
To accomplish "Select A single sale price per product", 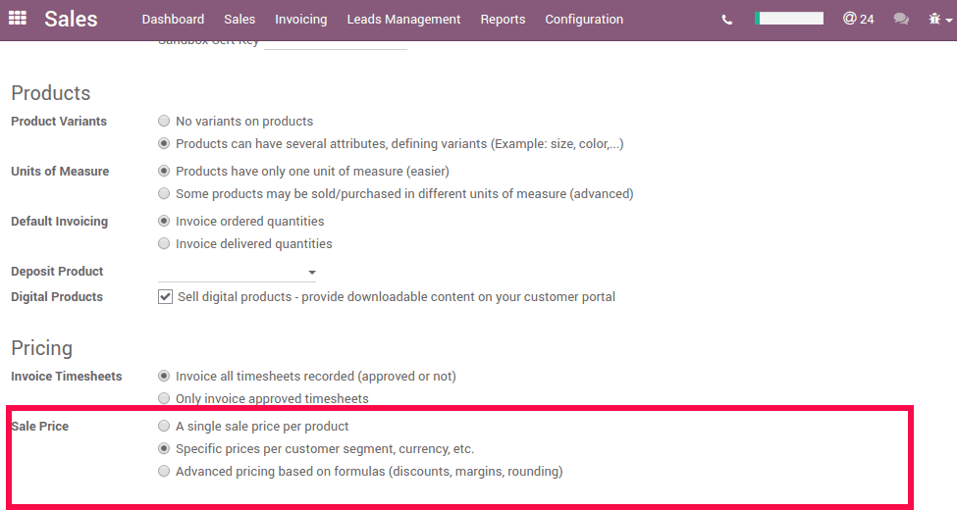I will pos(164,426).
